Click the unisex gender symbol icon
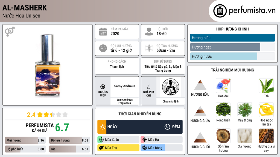 (10, 32)
